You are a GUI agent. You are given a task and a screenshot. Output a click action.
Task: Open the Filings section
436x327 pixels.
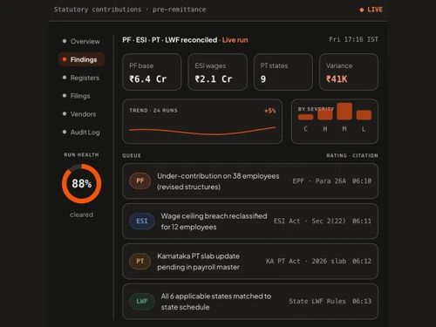(x=81, y=96)
